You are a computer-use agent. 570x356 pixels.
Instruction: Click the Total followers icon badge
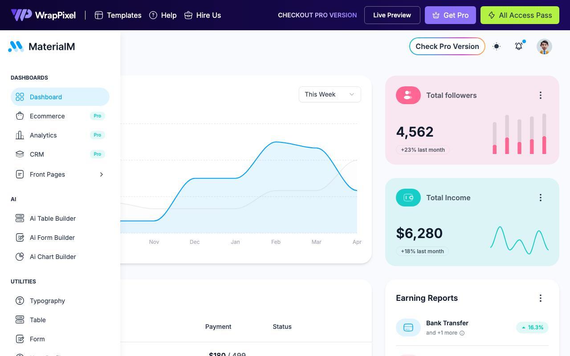408,95
